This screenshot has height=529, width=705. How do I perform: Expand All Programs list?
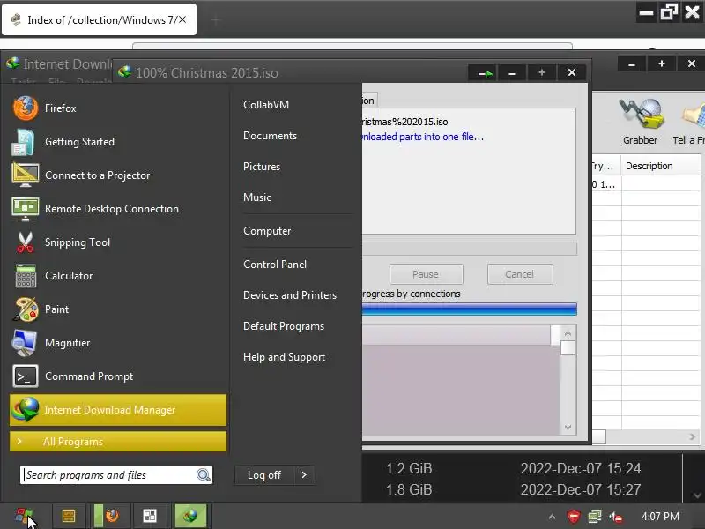coord(118,442)
